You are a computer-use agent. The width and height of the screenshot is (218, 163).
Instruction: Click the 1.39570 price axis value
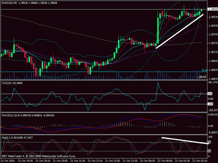[x=213, y=17]
